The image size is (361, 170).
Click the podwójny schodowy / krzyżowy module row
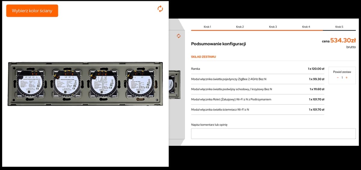pyautogui.click(x=258, y=89)
